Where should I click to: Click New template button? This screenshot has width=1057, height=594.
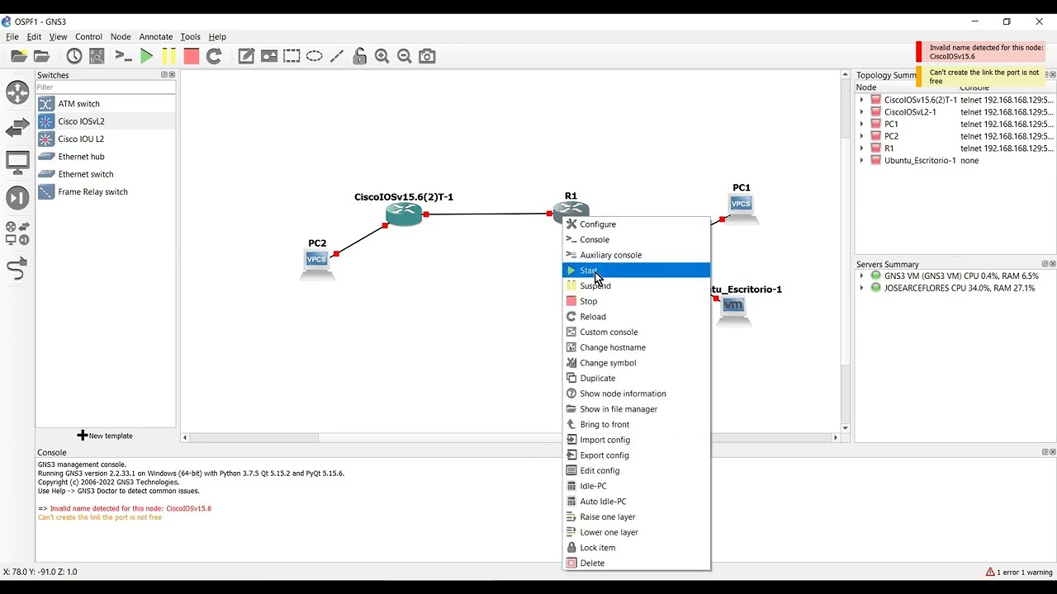pos(105,436)
